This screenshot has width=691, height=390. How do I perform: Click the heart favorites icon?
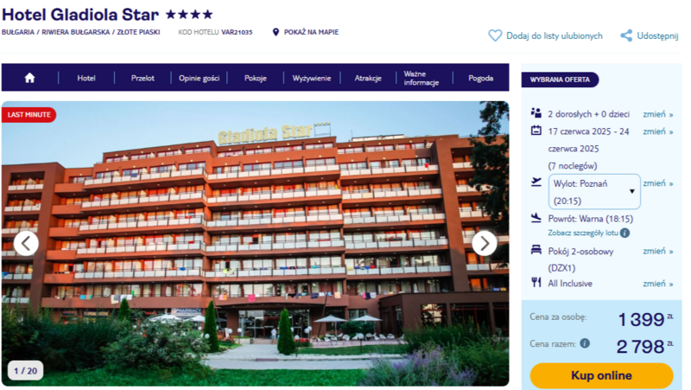coord(495,35)
